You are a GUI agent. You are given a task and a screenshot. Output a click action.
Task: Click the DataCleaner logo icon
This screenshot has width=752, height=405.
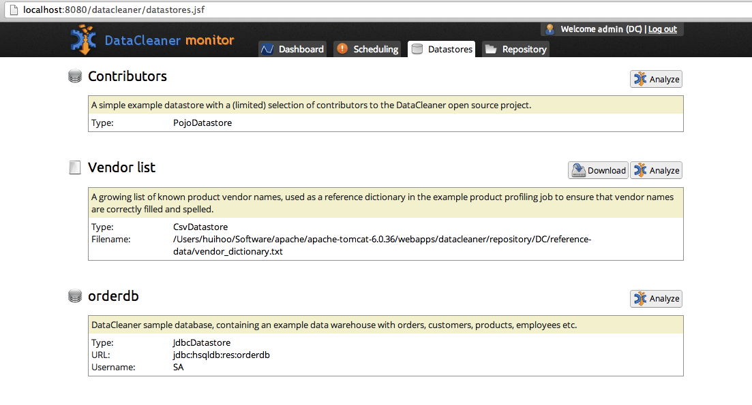tap(83, 39)
